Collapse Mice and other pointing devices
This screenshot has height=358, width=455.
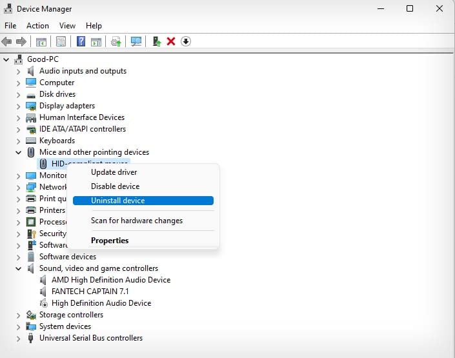[18, 153]
